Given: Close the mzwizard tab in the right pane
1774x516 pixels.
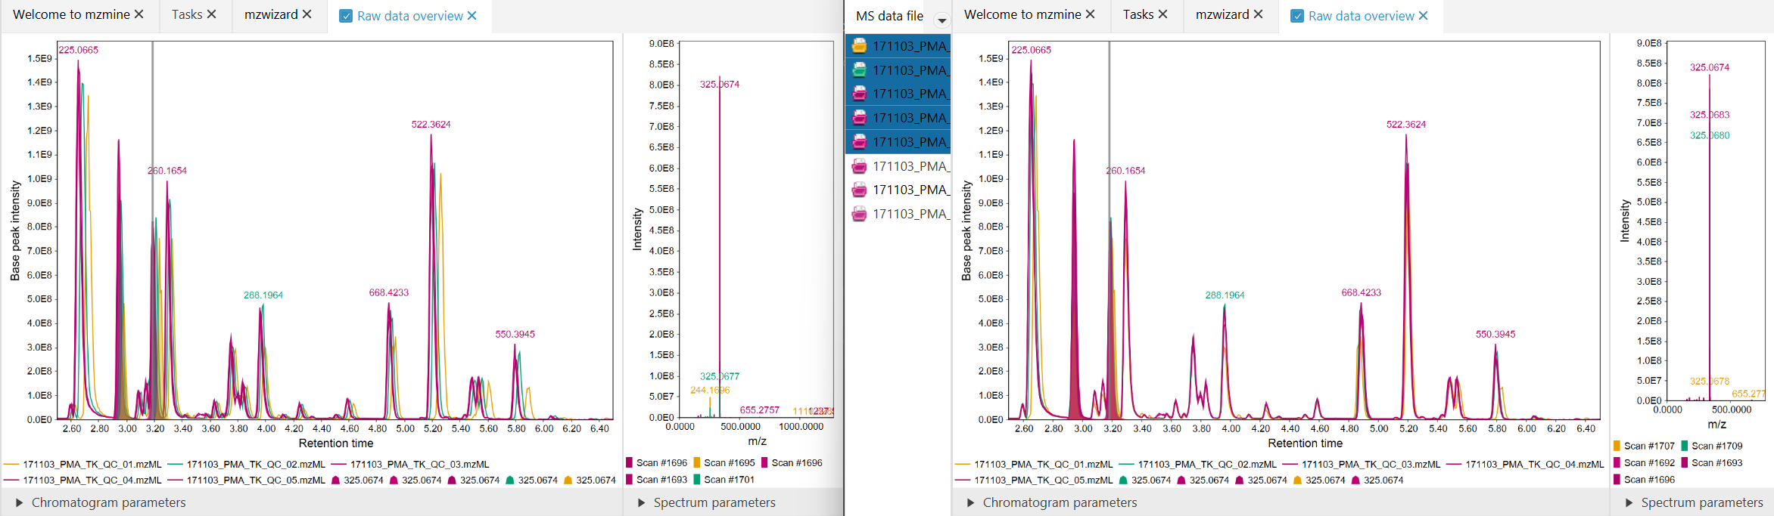Looking at the screenshot, I should 1258,14.
